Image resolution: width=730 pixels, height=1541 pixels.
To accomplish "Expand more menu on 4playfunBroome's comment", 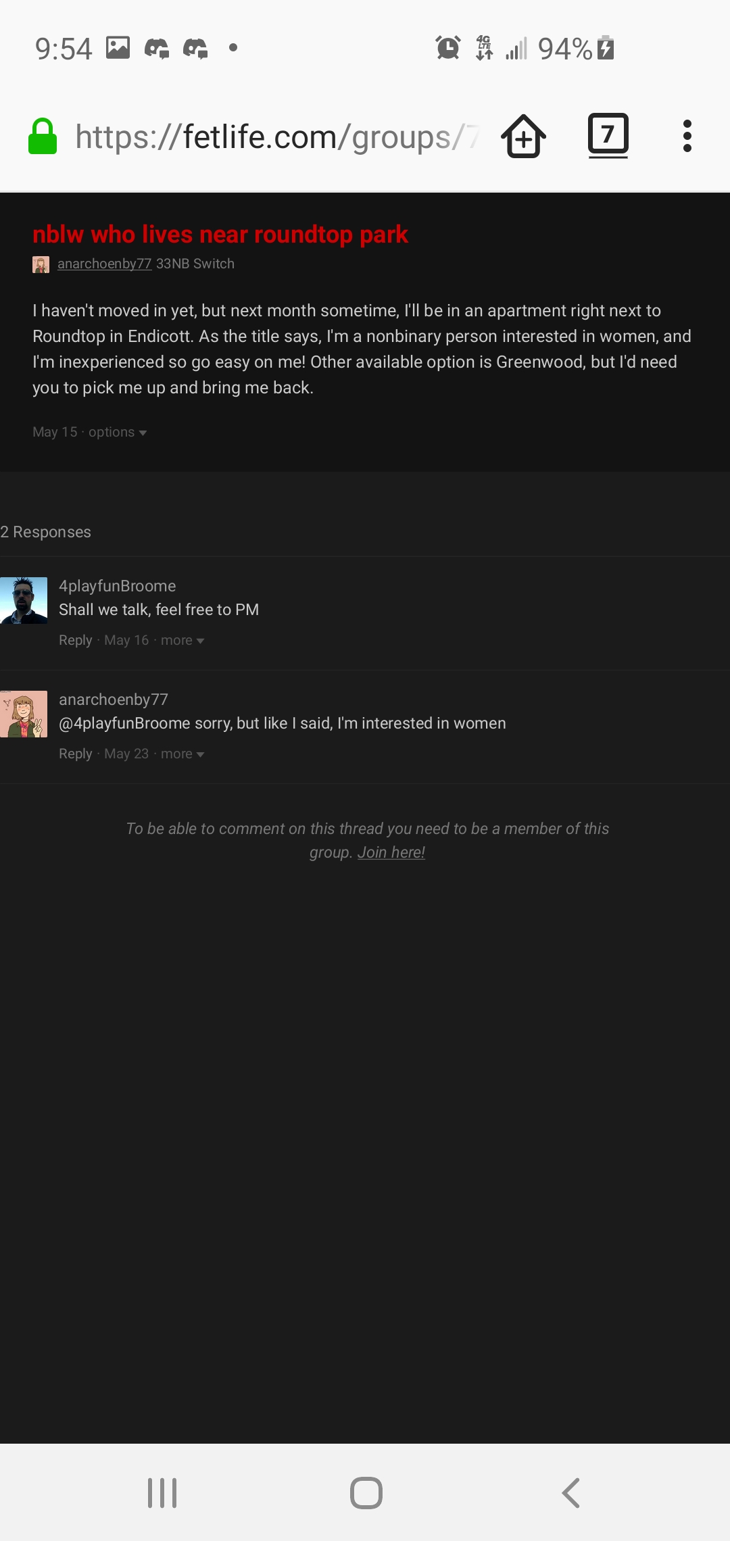I will [182, 640].
